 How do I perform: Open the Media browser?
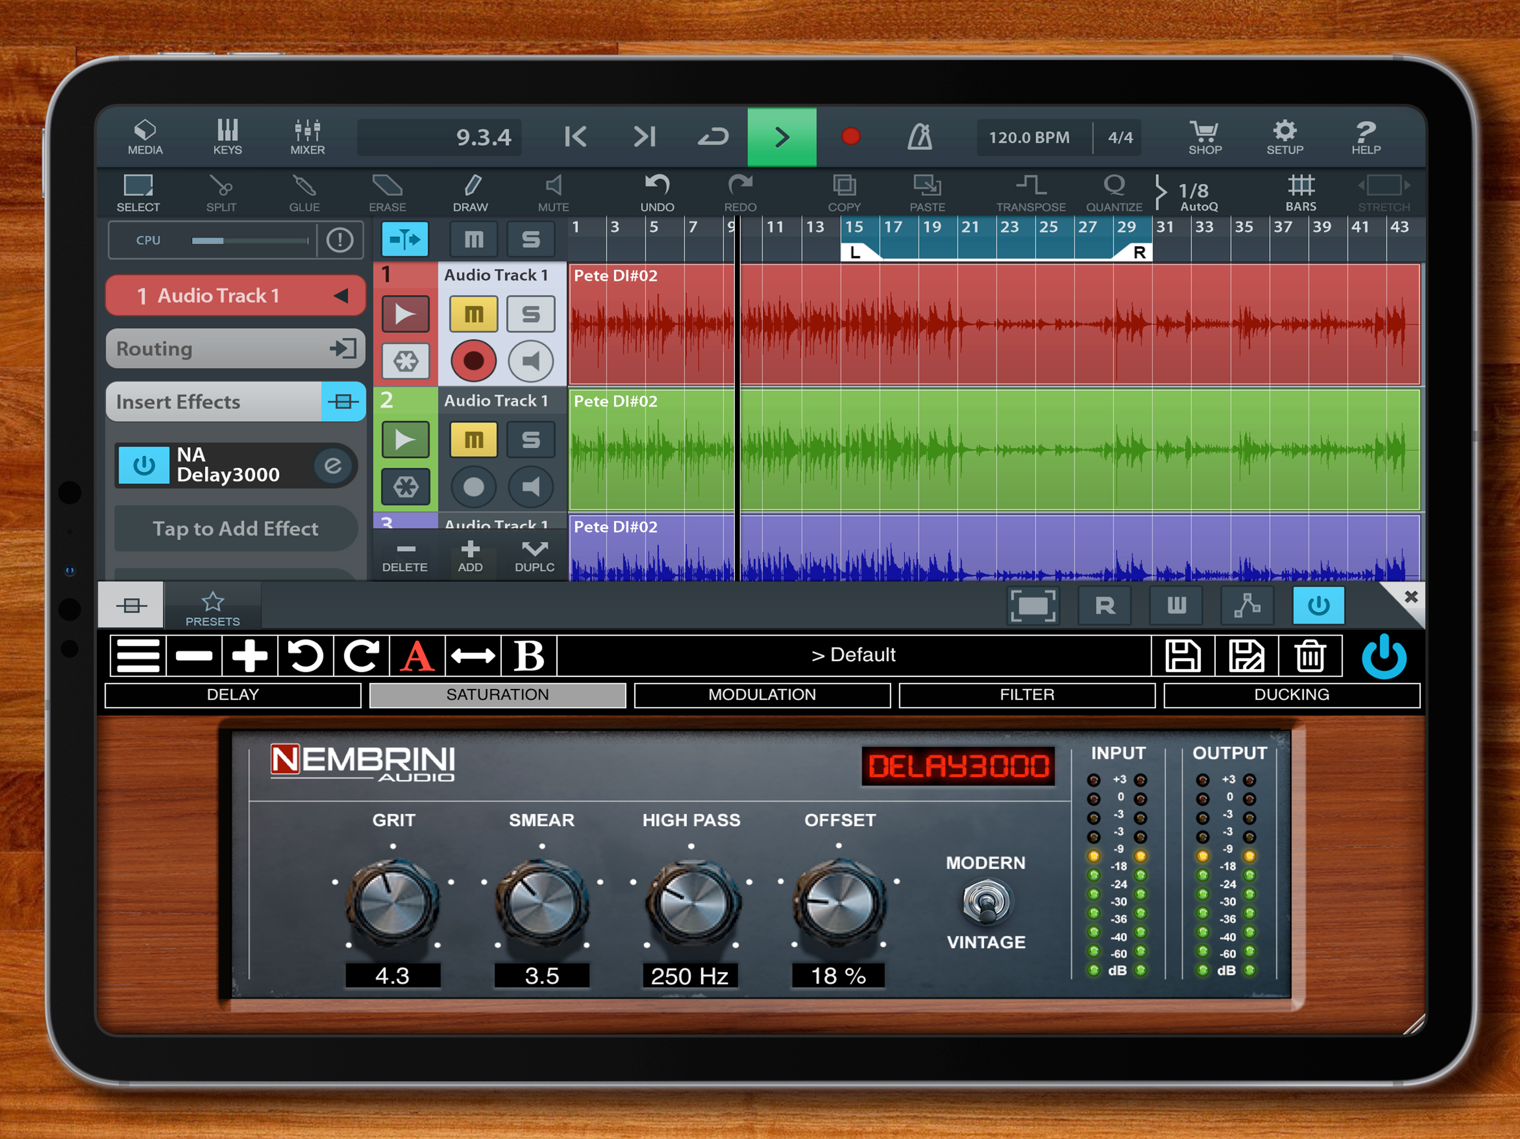(x=145, y=137)
